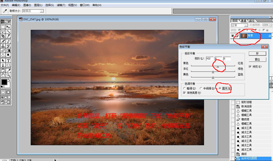Select 矩形选框 history state
Viewport: 273px width, 161px height.
(246, 102)
